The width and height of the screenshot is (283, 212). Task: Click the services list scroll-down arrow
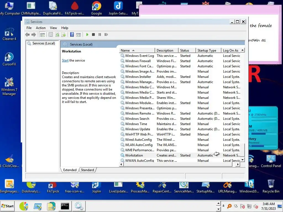pos(243,160)
